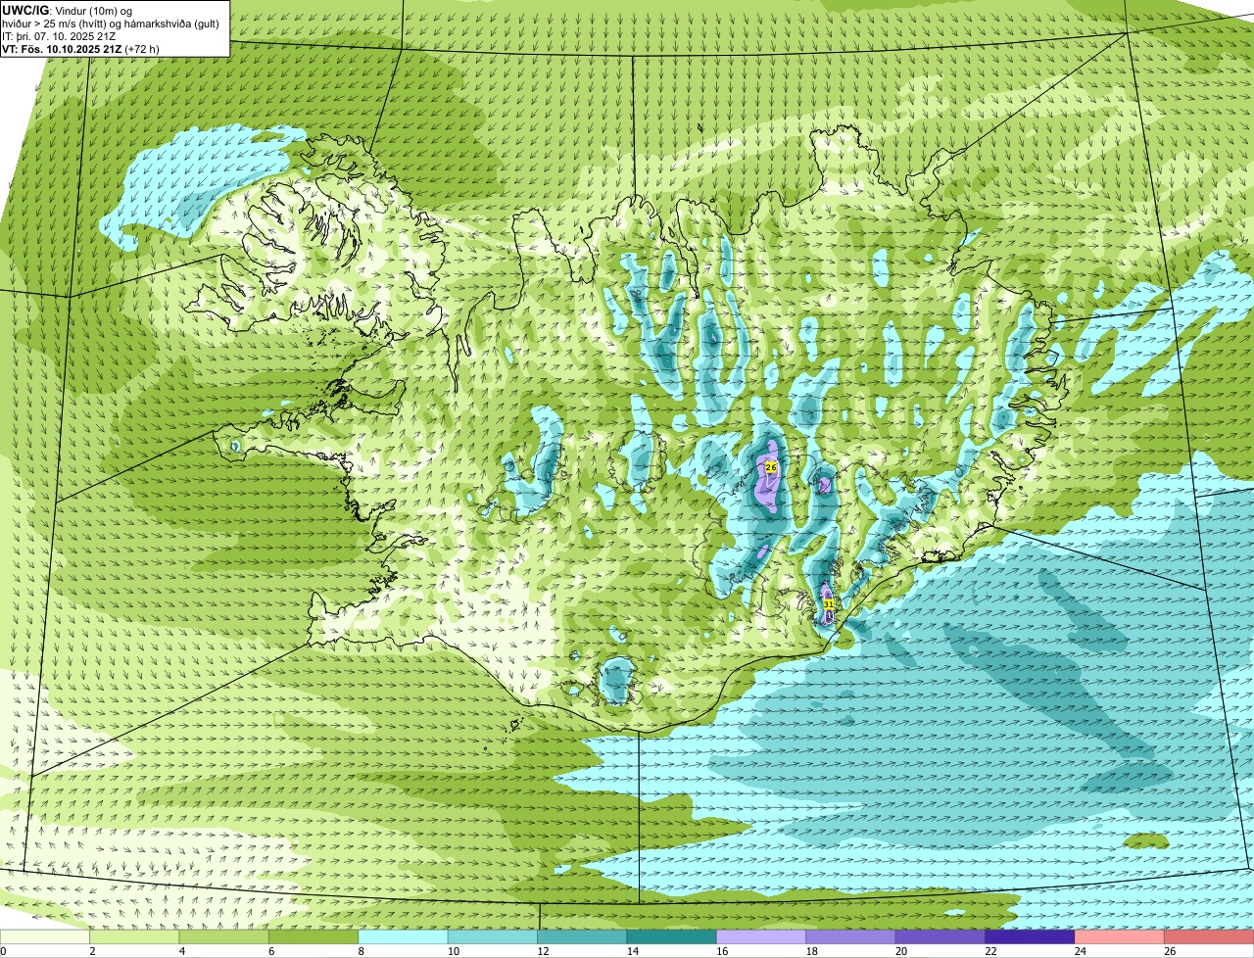Viewport: 1254px width, 958px height.
Task: Pick the legend color between 4 and 6
Action: pos(224,936)
